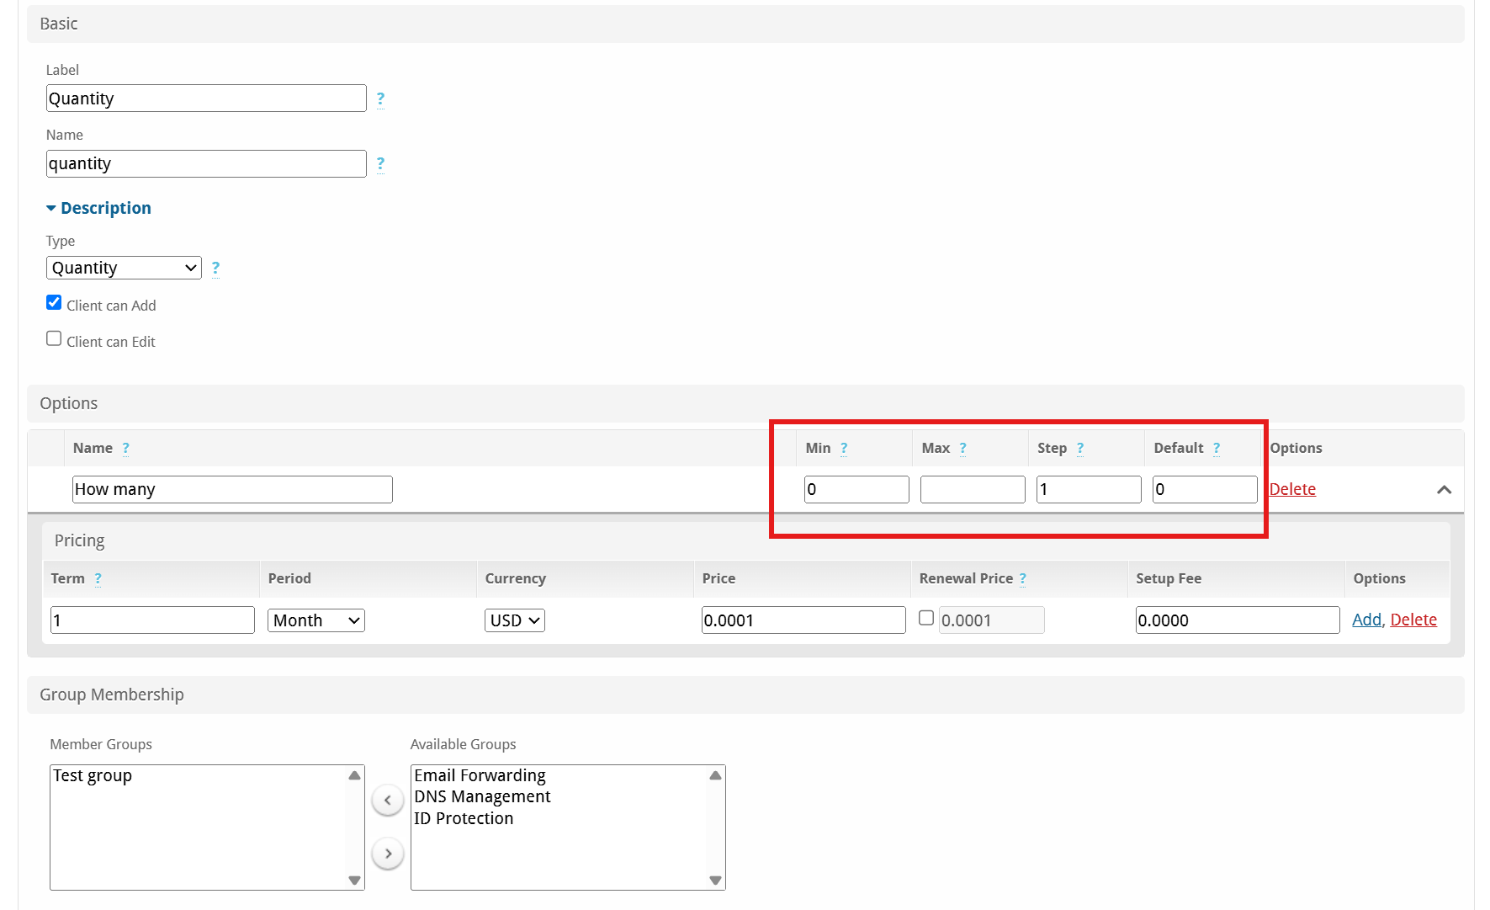Click the help icon next to Type dropdown
Image resolution: width=1490 pixels, height=910 pixels.
click(x=215, y=268)
